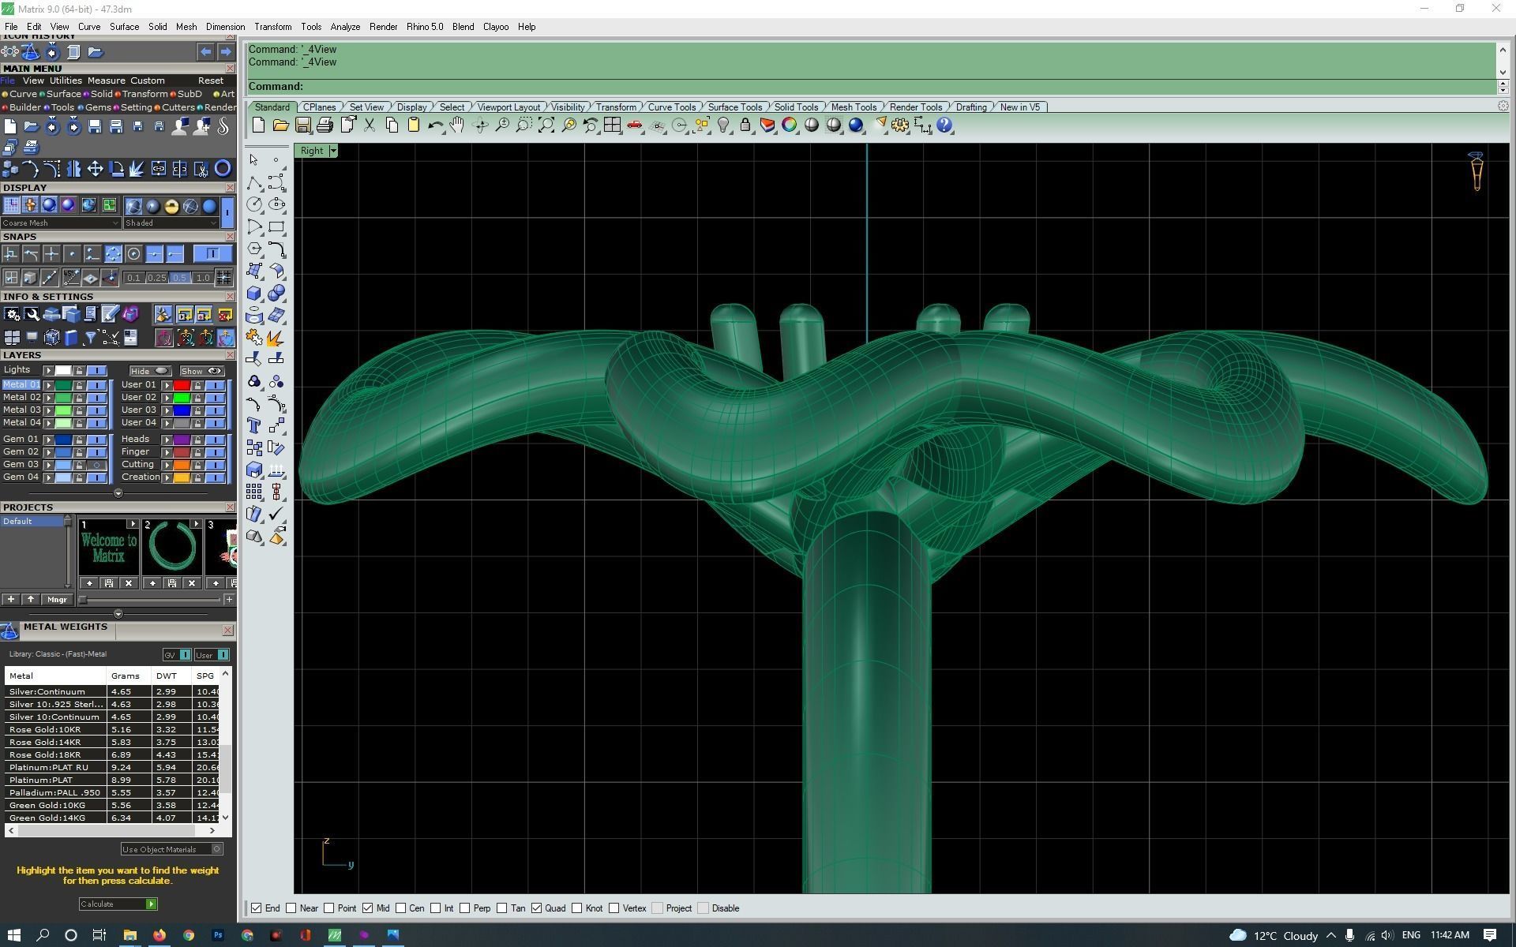
Task: Click the Show layers button
Action: (202, 371)
